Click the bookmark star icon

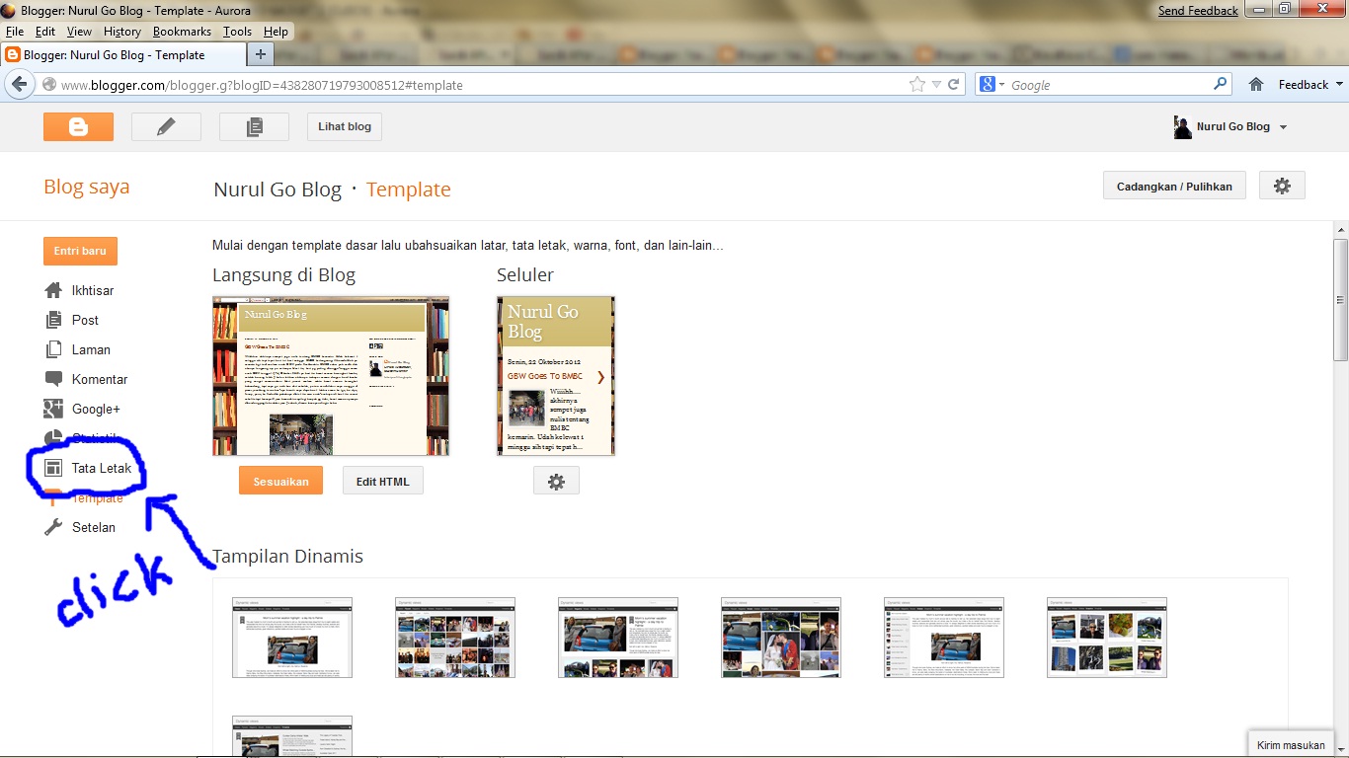917,85
